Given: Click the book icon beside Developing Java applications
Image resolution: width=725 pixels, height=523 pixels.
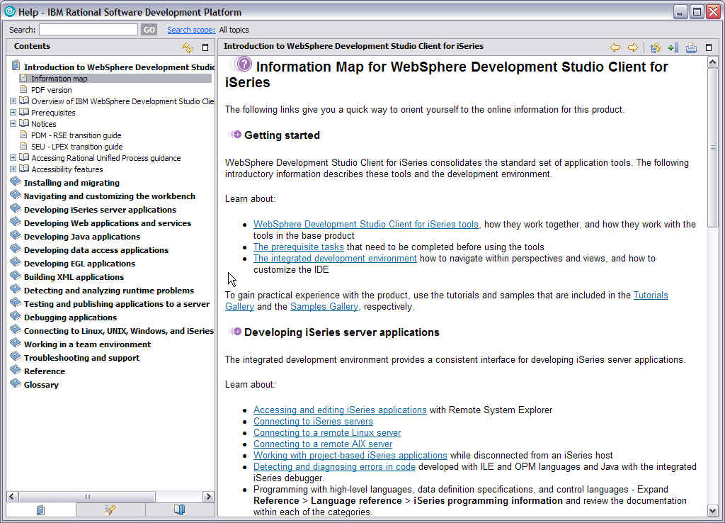Looking at the screenshot, I should [x=16, y=235].
